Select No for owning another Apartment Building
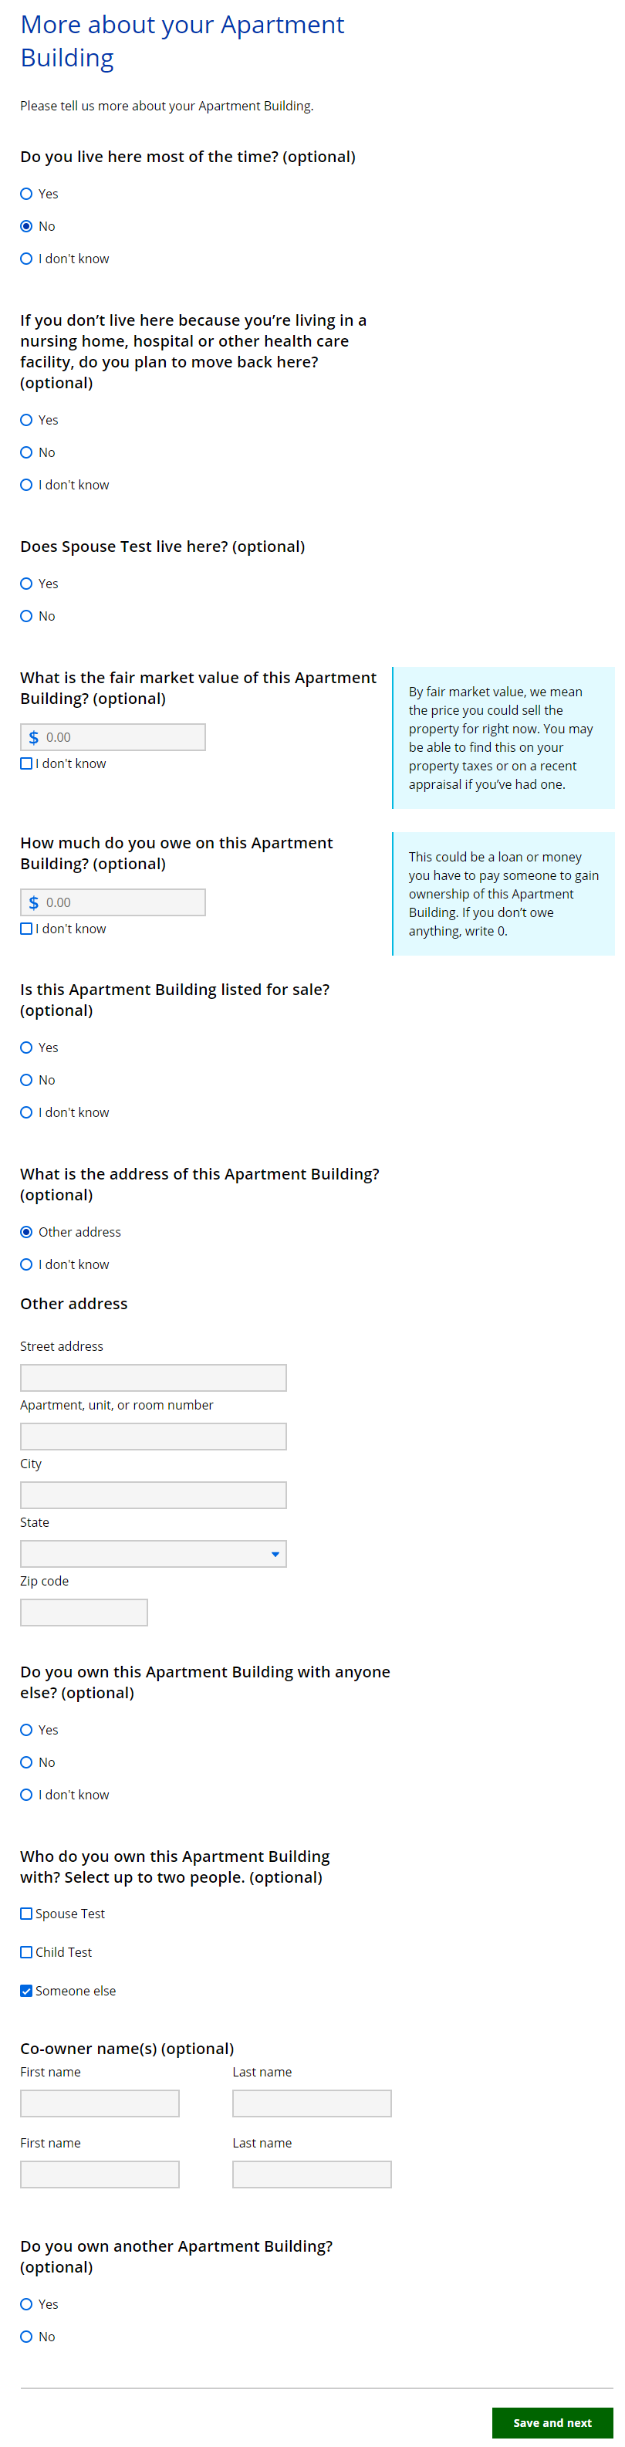 (x=26, y=2337)
